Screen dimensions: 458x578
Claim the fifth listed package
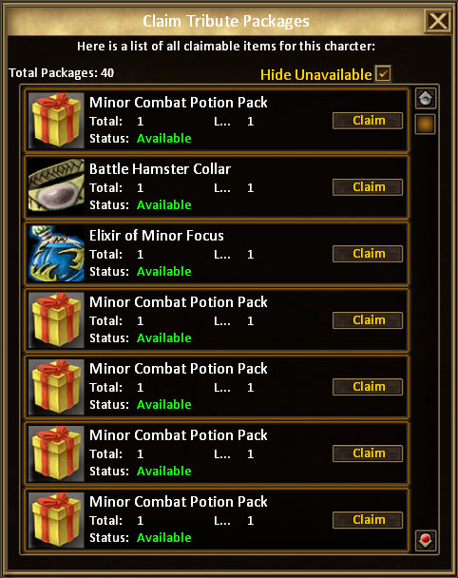[368, 387]
